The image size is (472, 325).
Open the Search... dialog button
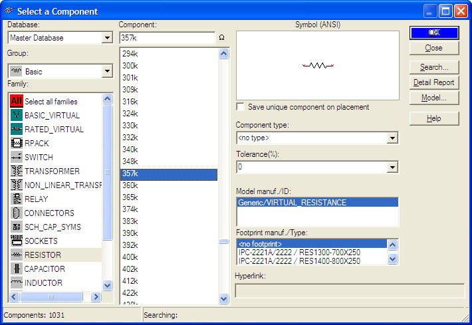[434, 67]
